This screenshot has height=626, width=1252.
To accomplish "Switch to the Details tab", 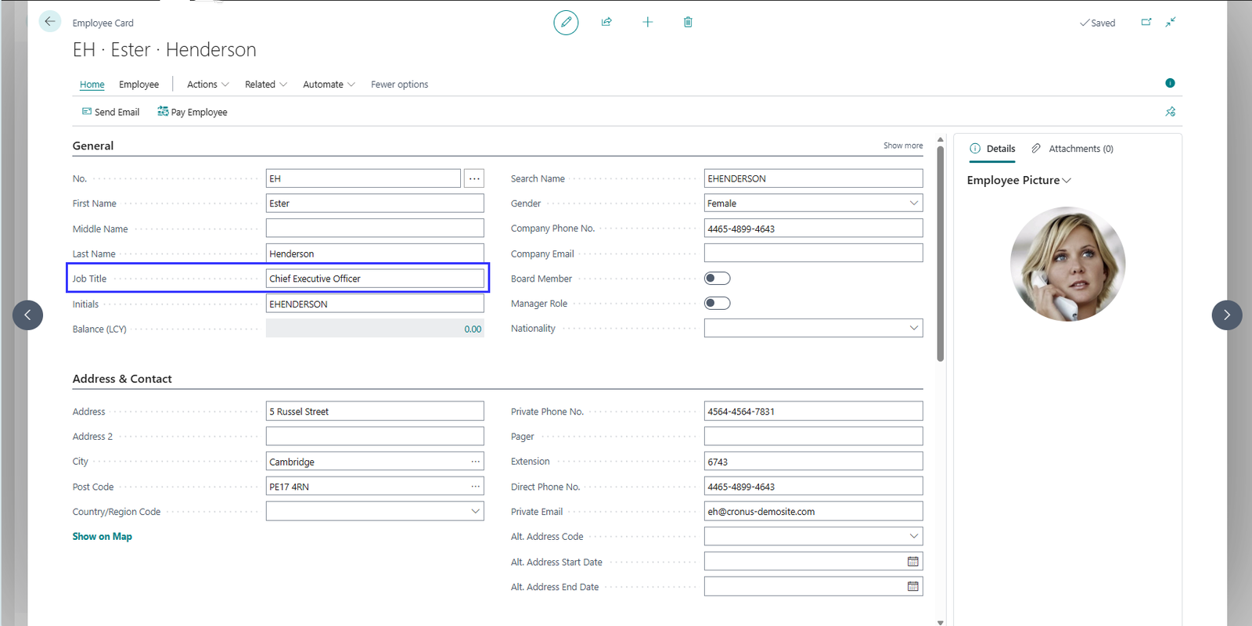I will coord(992,149).
